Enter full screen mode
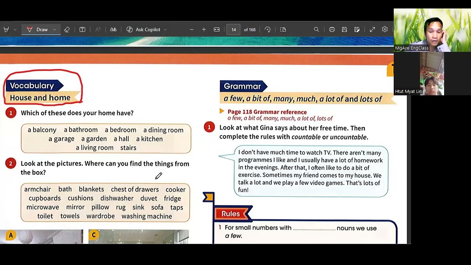 point(372,29)
